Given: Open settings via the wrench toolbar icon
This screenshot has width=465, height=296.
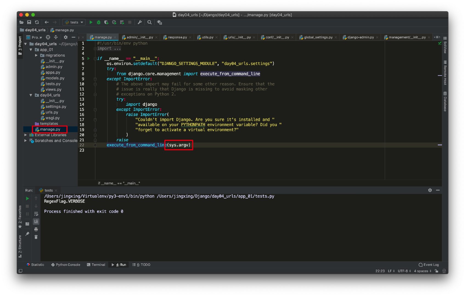Looking at the screenshot, I should (x=140, y=22).
